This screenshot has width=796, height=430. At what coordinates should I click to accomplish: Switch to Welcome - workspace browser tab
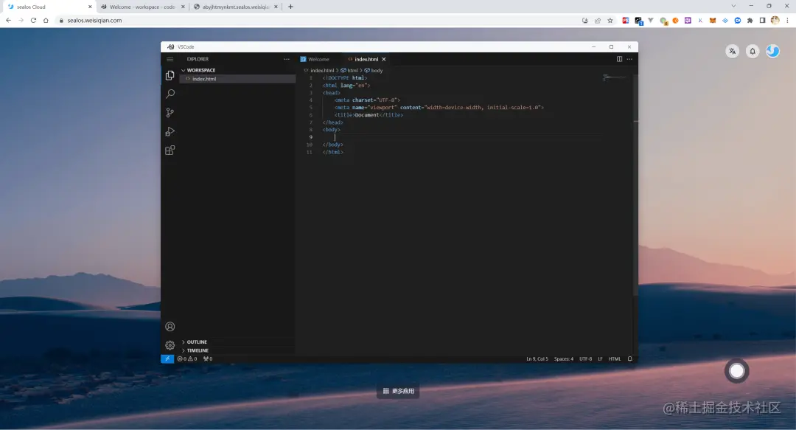[142, 7]
